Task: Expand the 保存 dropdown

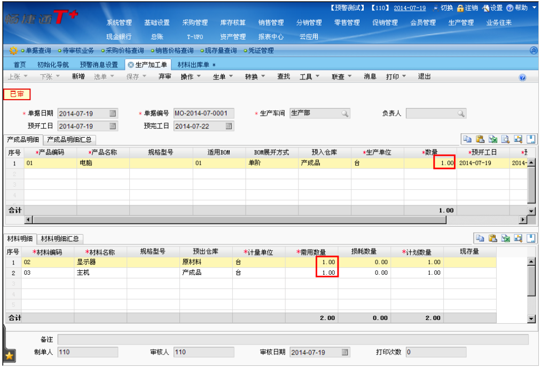Action: (144, 76)
